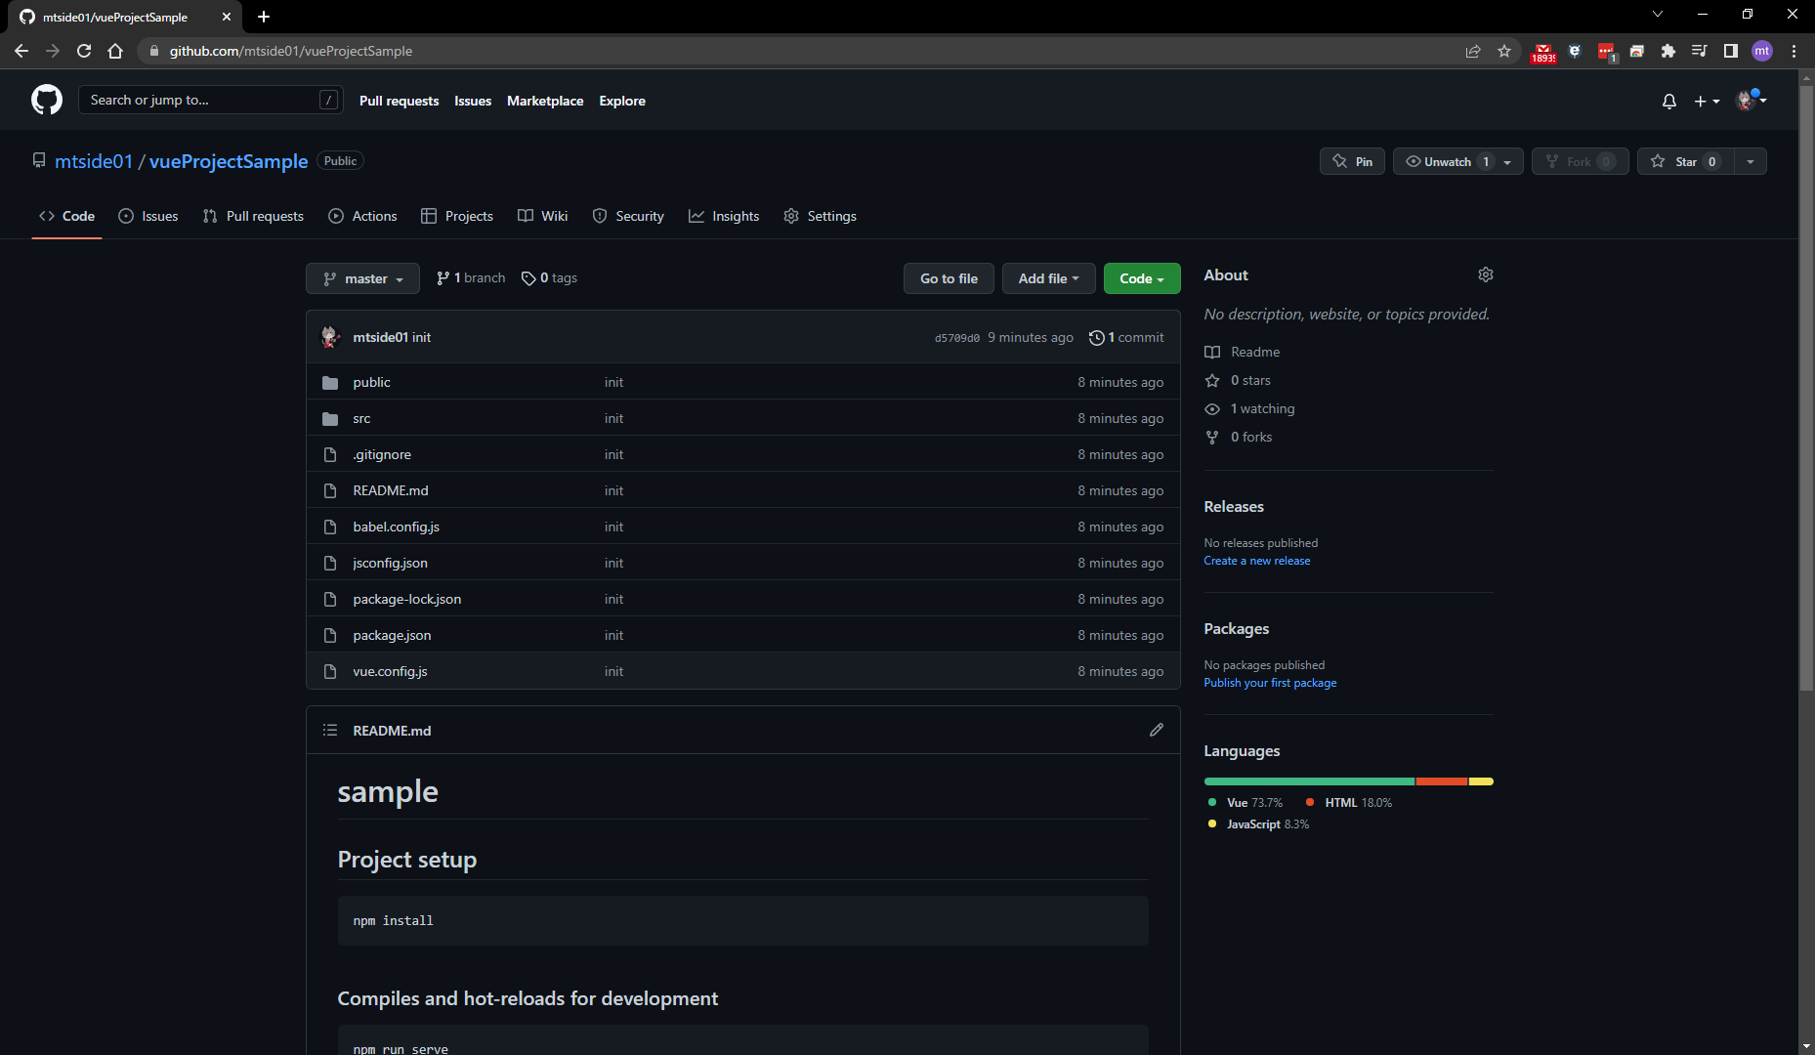The image size is (1815, 1055).
Task: Open the package-lock.json file
Action: tap(406, 599)
